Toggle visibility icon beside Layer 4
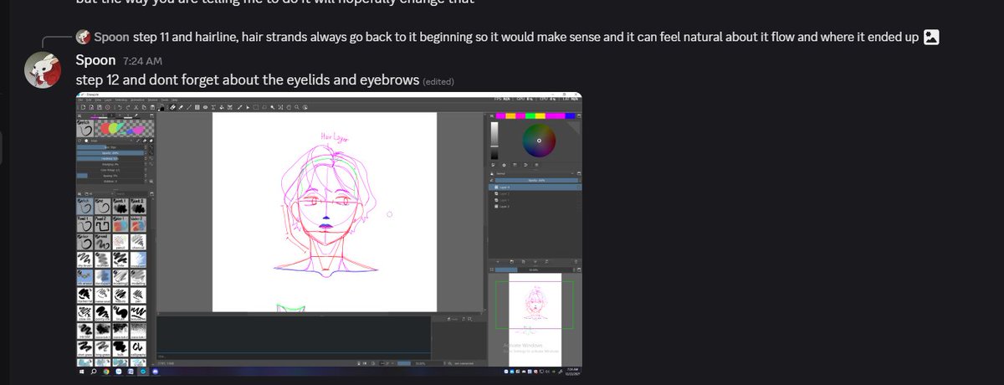 (496, 187)
